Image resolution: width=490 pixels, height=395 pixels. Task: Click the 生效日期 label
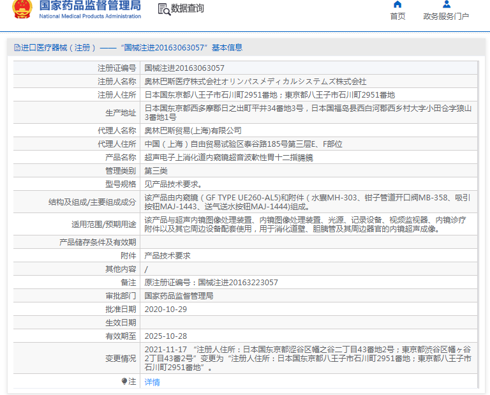(x=121, y=323)
